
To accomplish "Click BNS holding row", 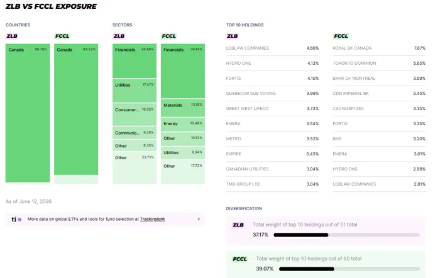I will point(379,139).
